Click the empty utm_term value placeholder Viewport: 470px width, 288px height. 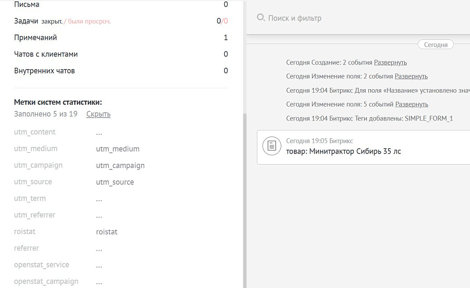[x=99, y=199]
